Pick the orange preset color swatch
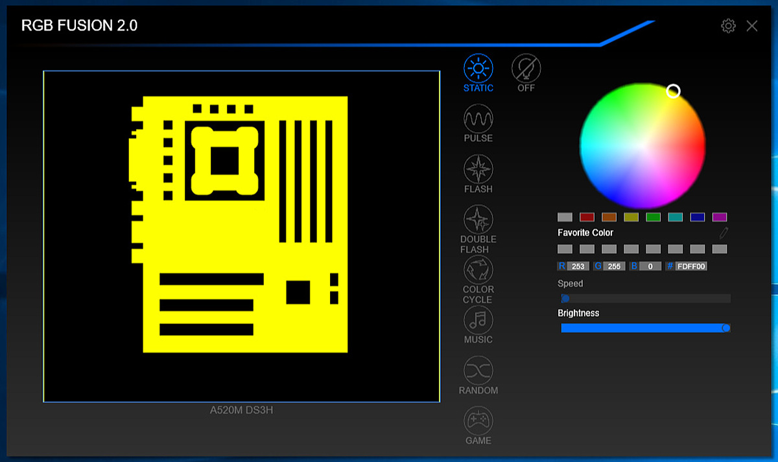This screenshot has height=462, width=778. (x=609, y=217)
